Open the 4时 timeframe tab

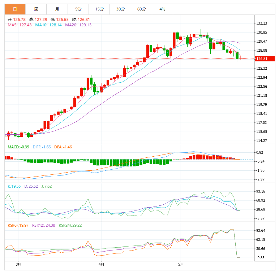coord(163,9)
